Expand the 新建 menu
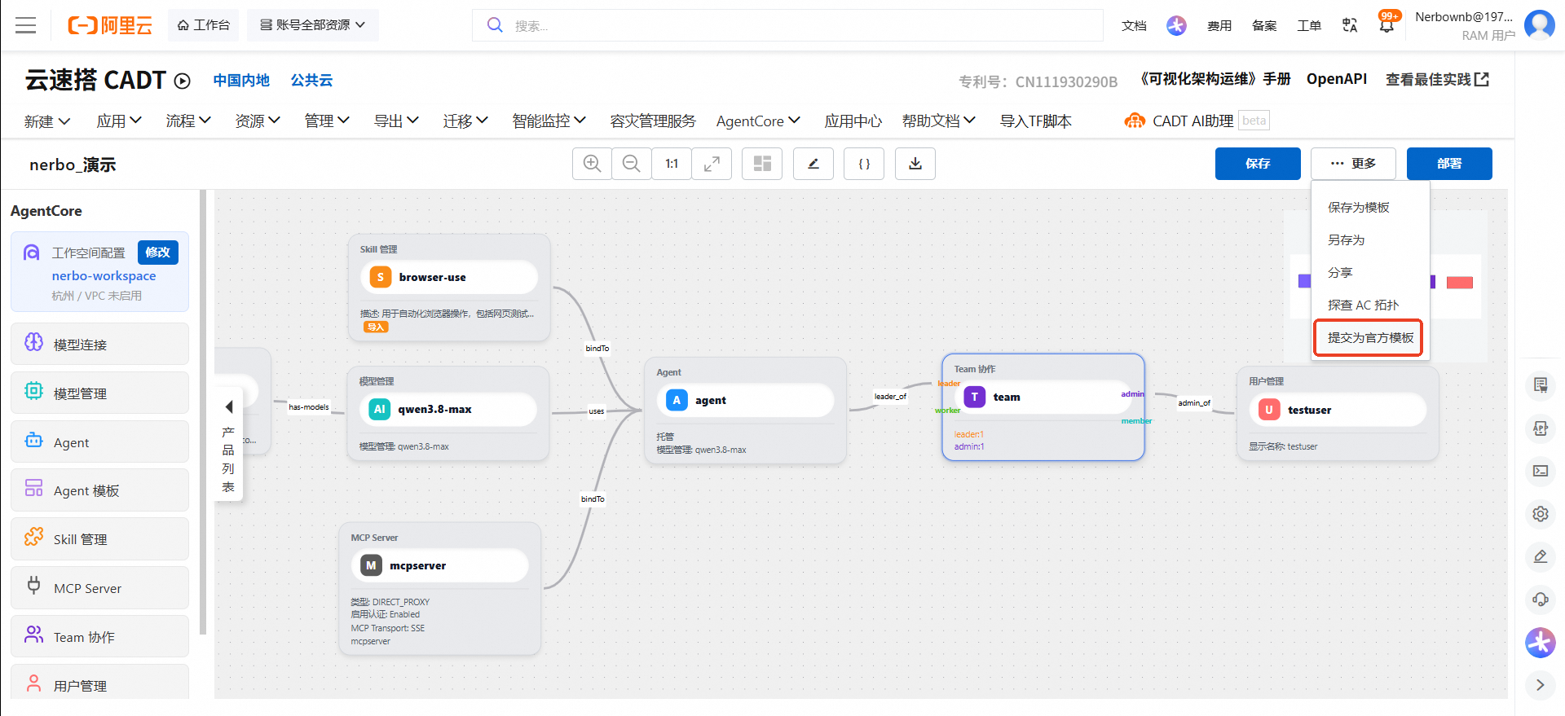This screenshot has height=716, width=1565. 47,121
